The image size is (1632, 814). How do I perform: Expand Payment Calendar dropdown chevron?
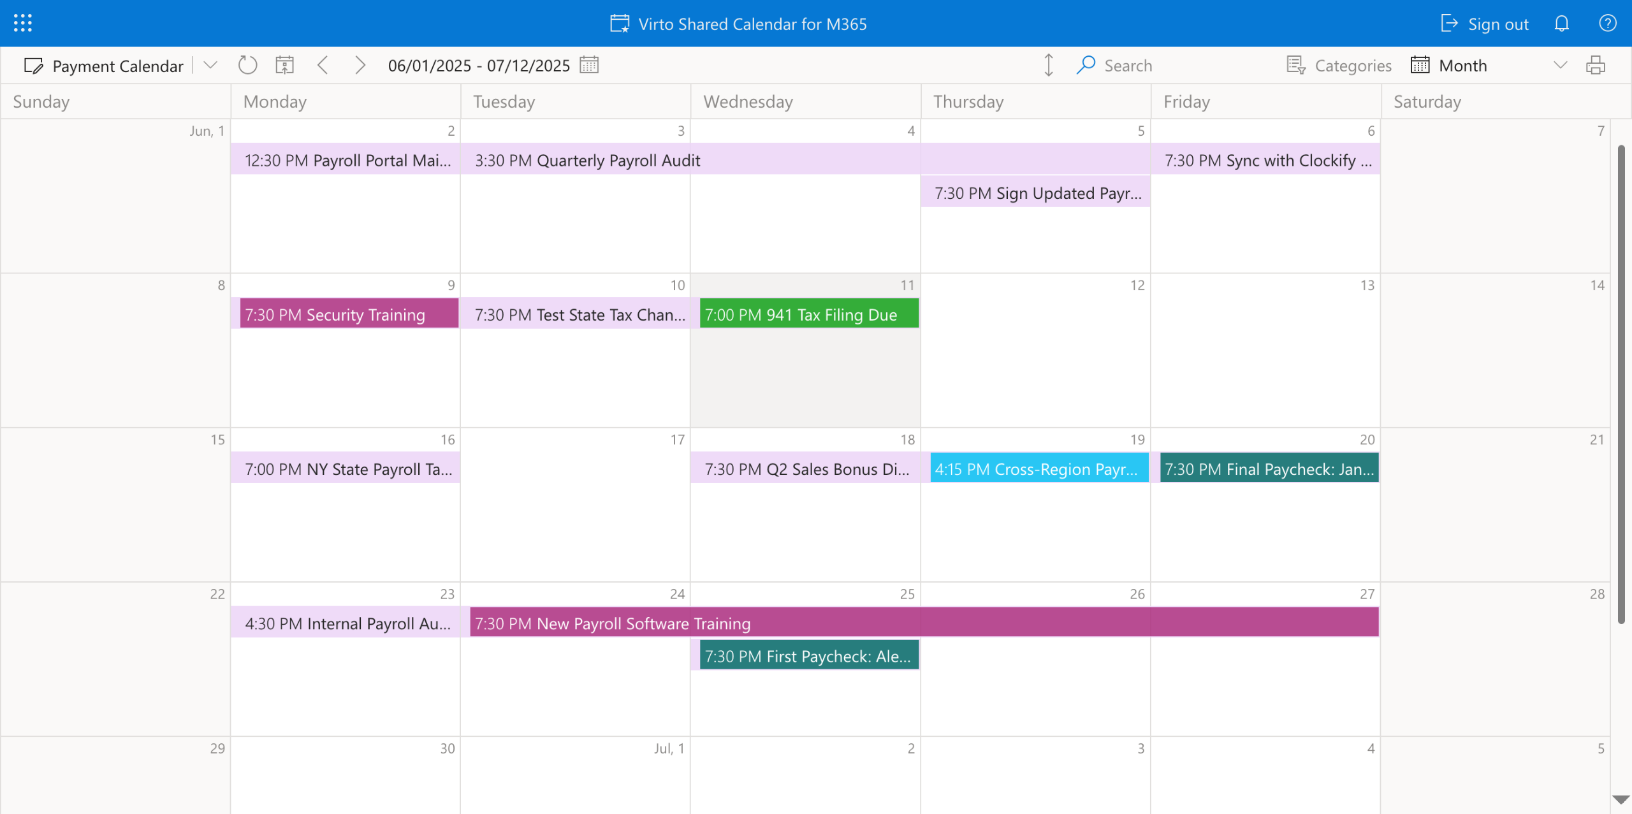click(x=210, y=65)
